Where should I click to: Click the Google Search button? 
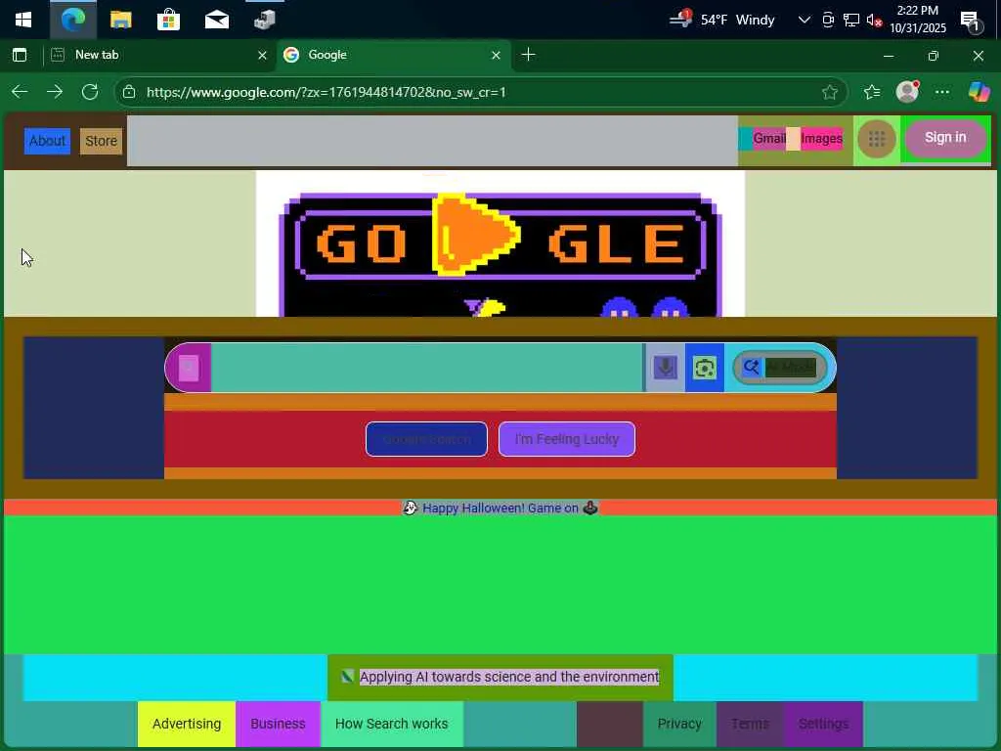pos(426,439)
